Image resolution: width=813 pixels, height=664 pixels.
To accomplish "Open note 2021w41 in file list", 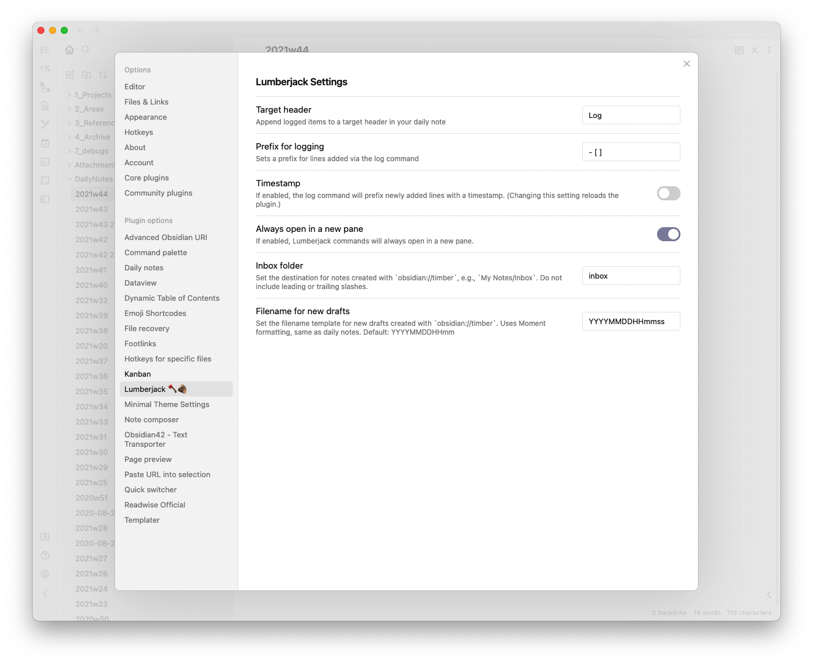I will click(x=91, y=270).
